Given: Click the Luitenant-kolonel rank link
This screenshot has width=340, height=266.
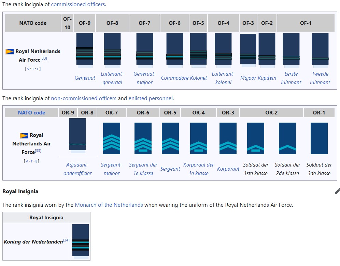Looking at the screenshot, I should 223,78.
